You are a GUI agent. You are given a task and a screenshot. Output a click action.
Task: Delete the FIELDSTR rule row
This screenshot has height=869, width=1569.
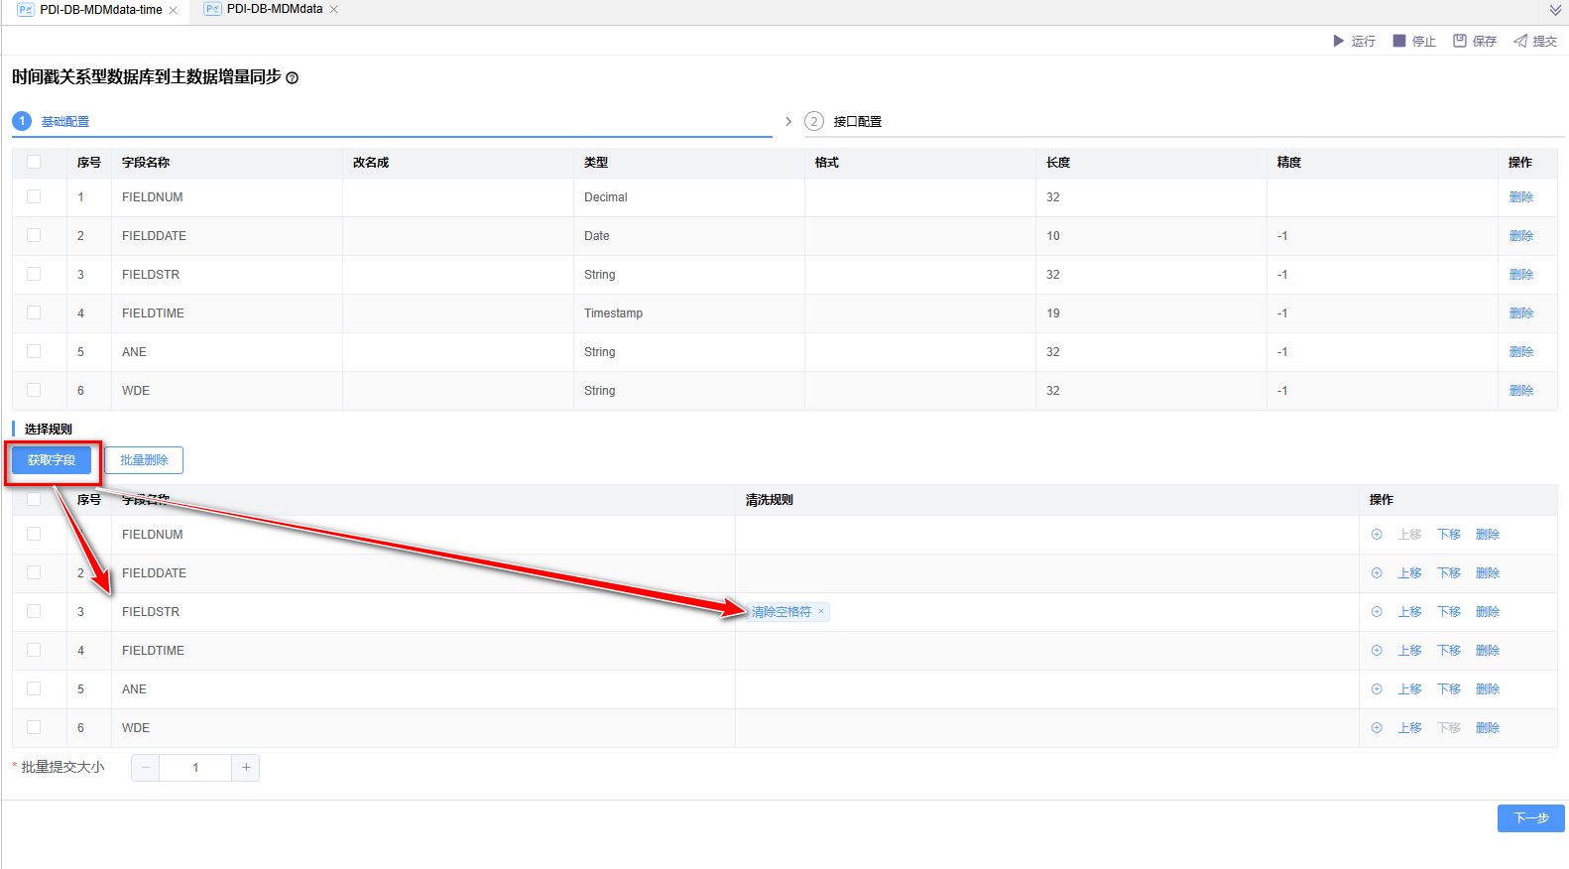(x=1488, y=612)
